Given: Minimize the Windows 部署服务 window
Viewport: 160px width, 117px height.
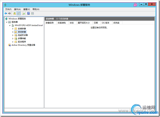Looking at the screenshot, I should (141, 4).
